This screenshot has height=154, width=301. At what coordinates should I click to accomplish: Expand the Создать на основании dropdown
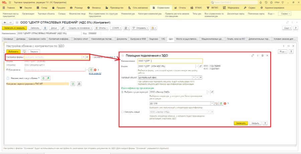(80, 28)
